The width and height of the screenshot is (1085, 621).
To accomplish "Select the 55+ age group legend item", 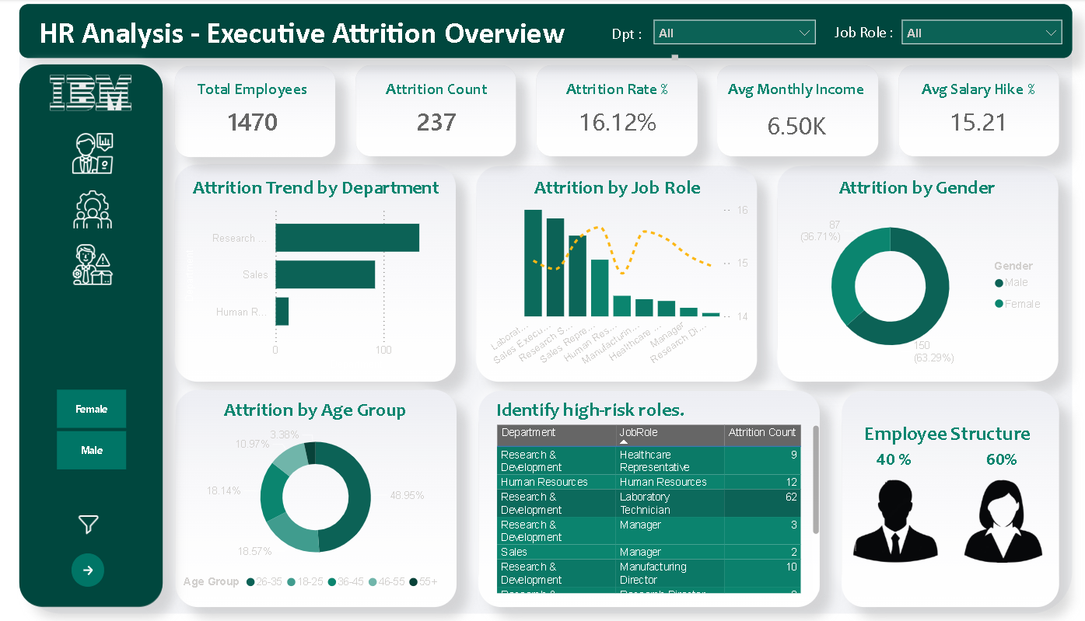I will pos(424,581).
